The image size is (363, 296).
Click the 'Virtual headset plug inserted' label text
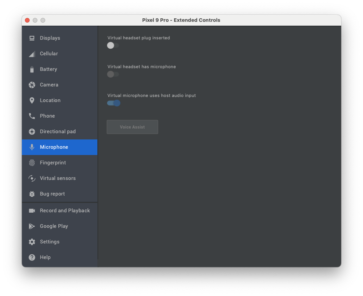(x=139, y=38)
